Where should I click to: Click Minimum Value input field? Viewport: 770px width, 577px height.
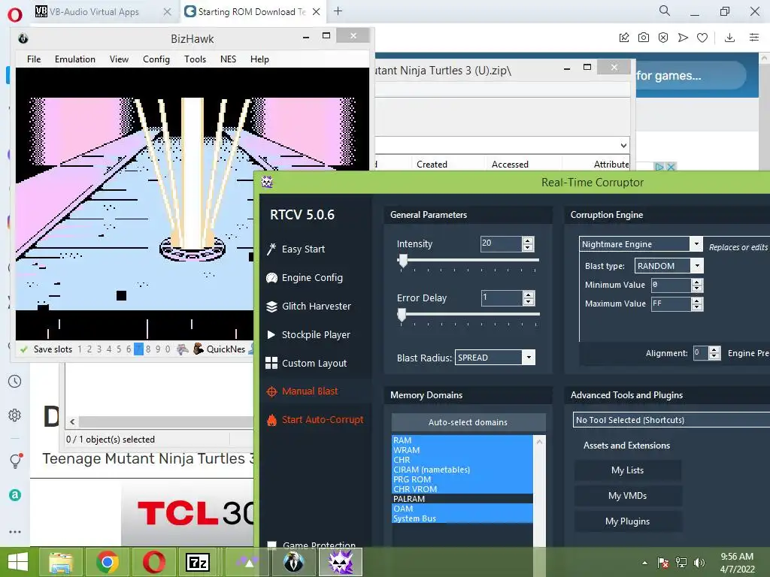(671, 285)
